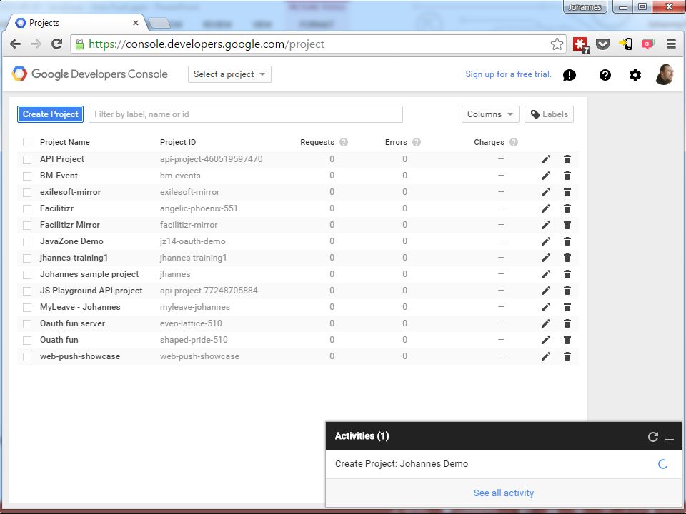Open the Columns dropdown
Screen dimensions: 686x514
pos(490,114)
